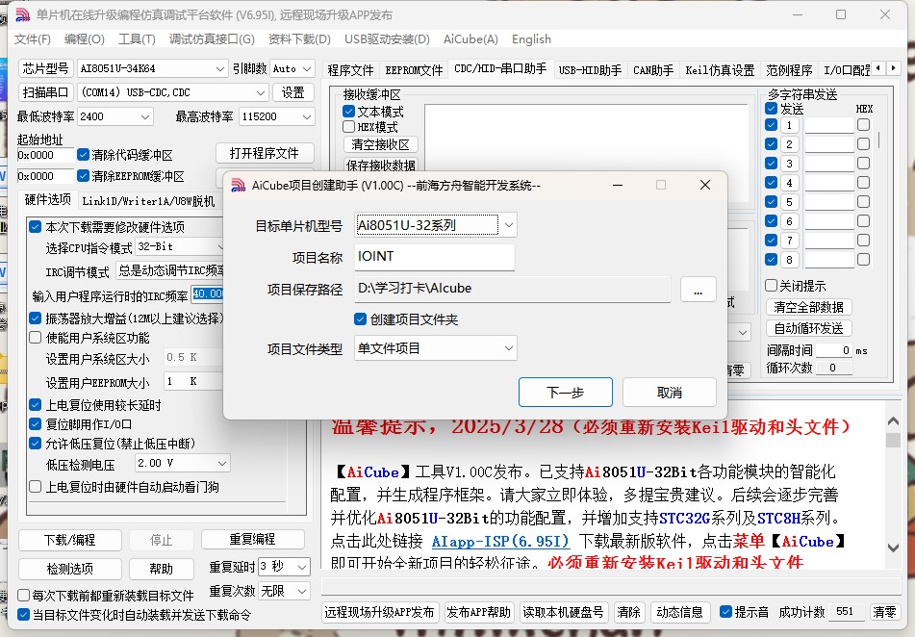This screenshot has height=637, width=915.
Task: Enable 使能用户系统区功能 checkbox
Action: pos(35,338)
